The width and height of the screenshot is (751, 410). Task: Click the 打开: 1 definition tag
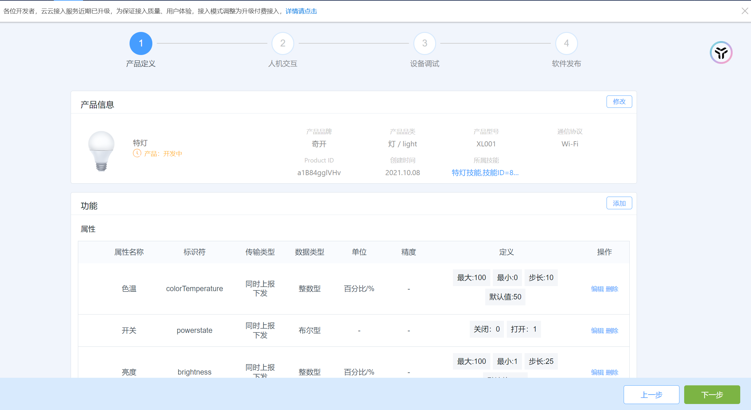click(524, 329)
